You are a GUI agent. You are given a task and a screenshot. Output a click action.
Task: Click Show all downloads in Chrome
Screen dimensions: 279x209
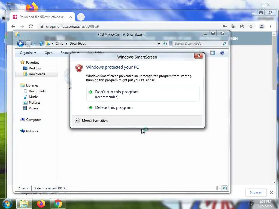point(256,192)
